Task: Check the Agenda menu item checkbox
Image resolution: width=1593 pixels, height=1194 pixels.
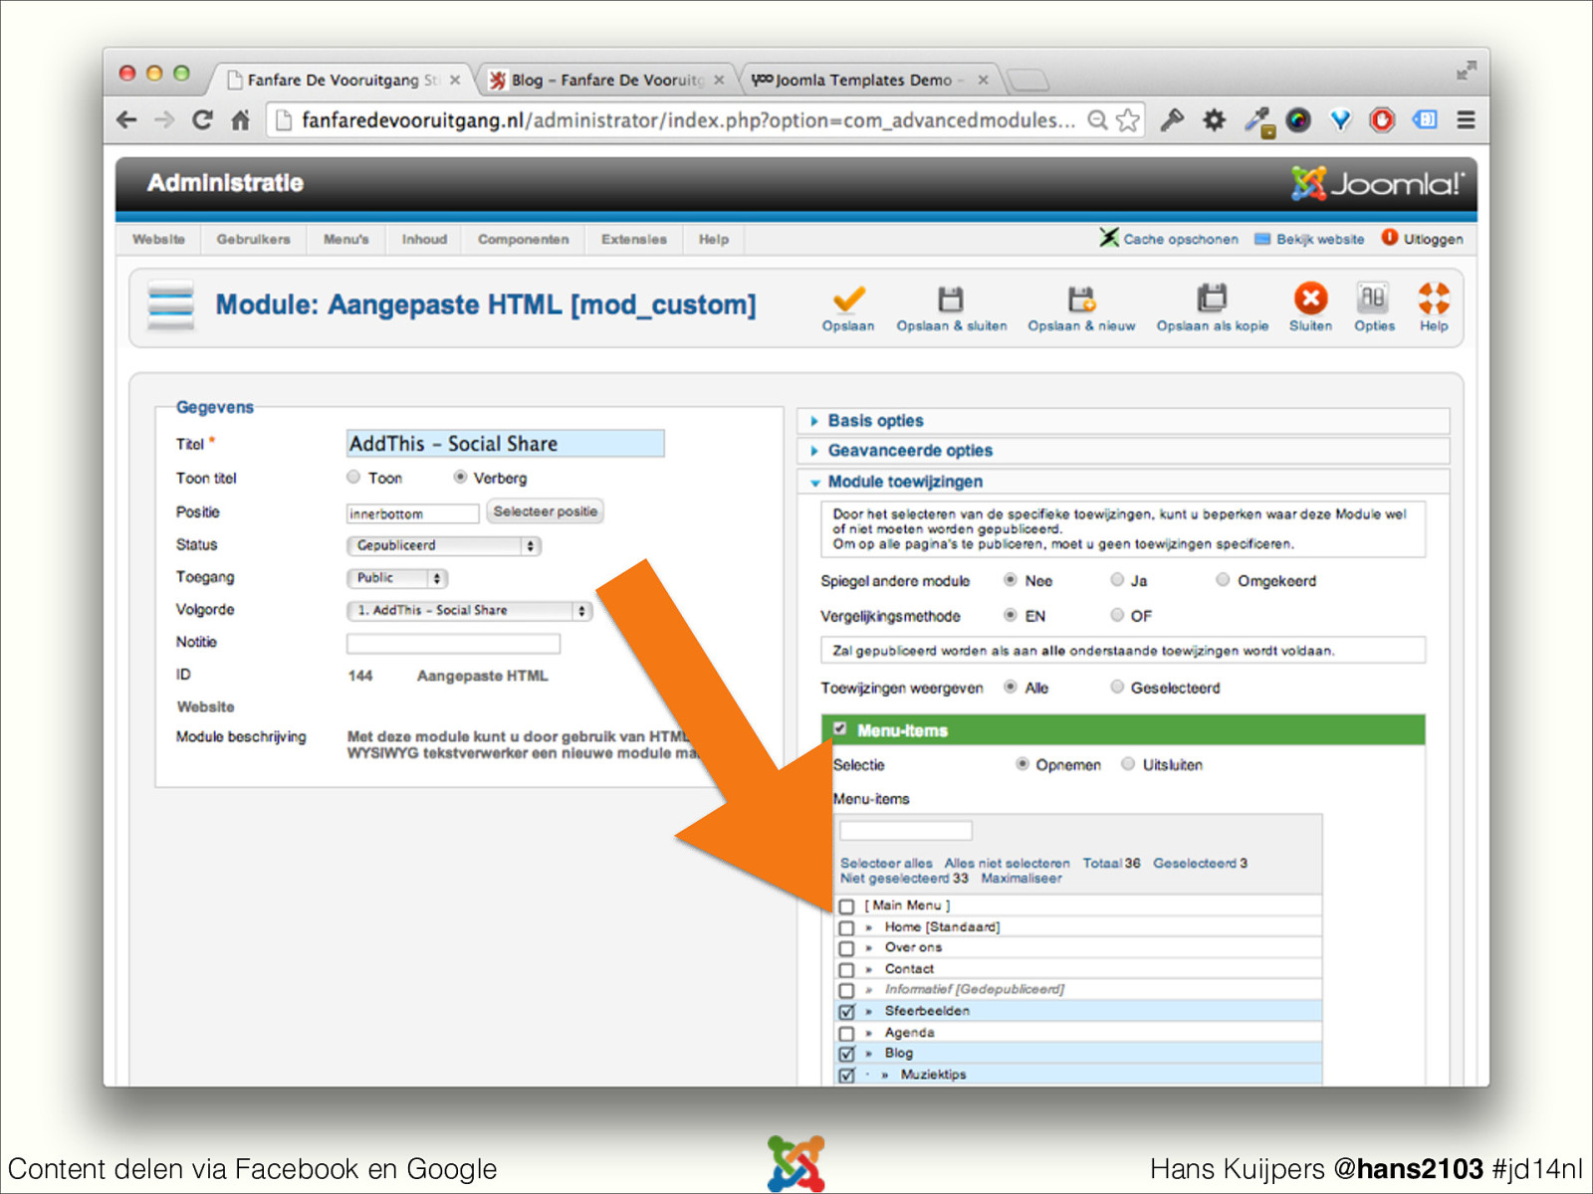Action: click(x=846, y=1034)
